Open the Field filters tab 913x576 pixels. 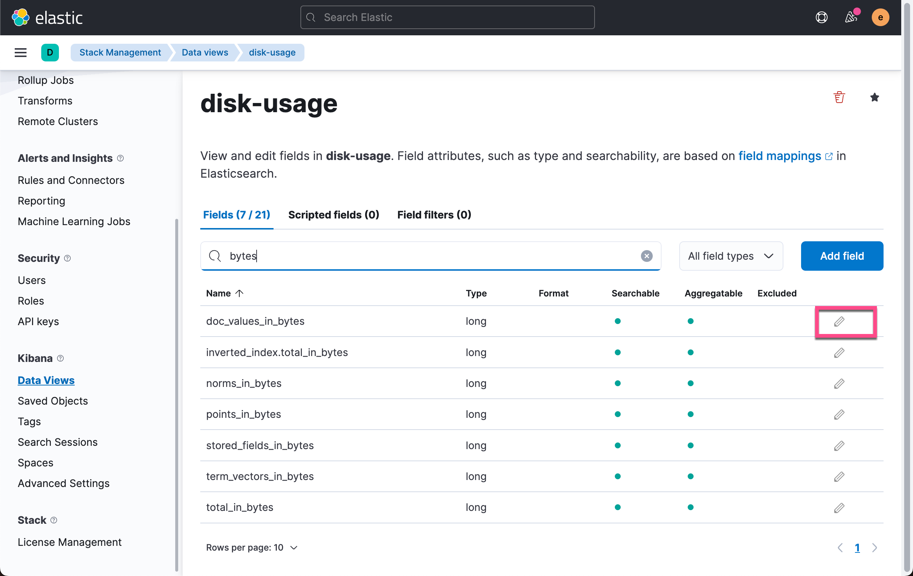tap(434, 215)
